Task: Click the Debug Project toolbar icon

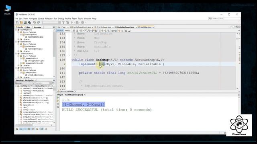Action: (77, 22)
